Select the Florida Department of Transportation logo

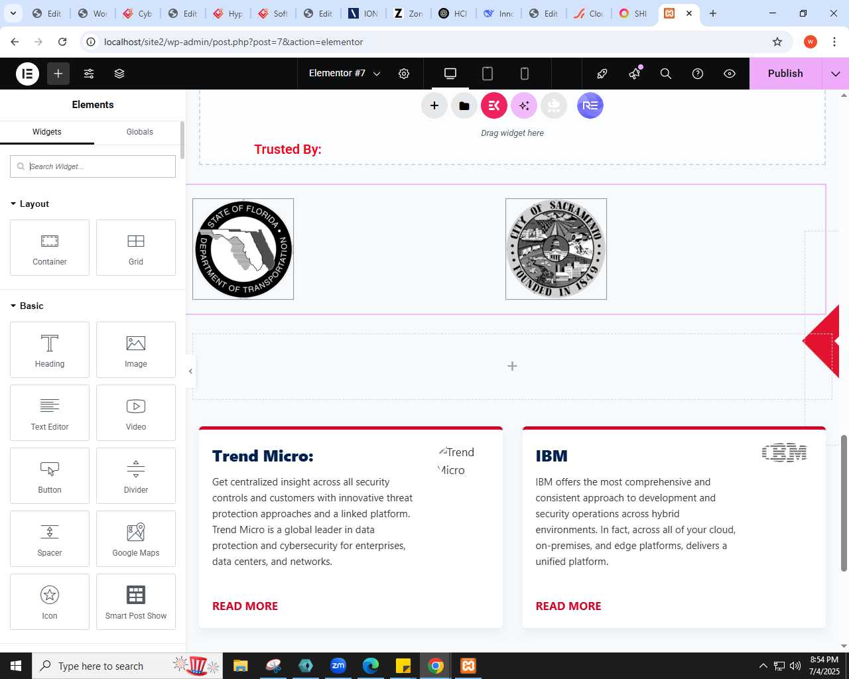click(x=243, y=249)
